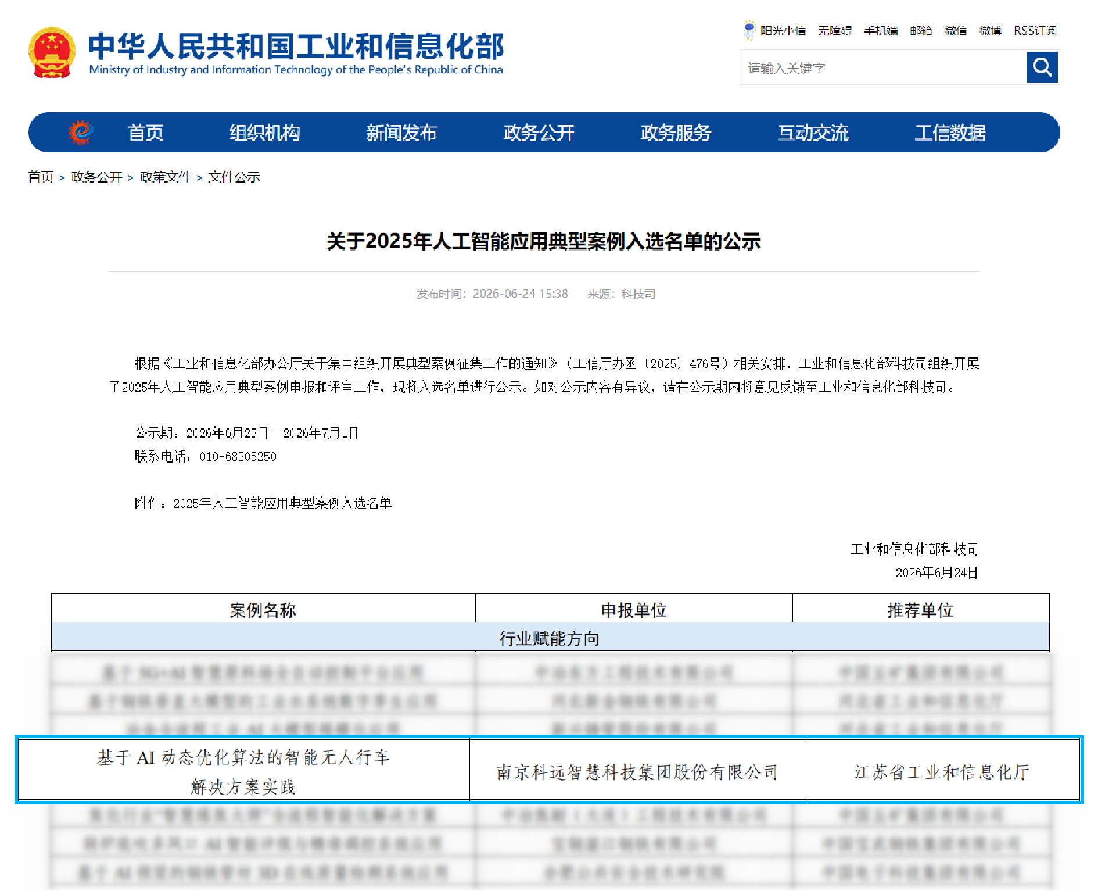Open the 政务服务 menu item
The width and height of the screenshot is (1098, 891).
[x=676, y=133]
